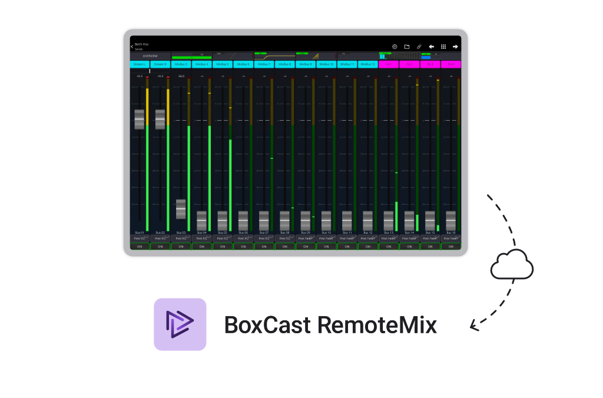The height and width of the screenshot is (398, 603).
Task: Click the link chain icon in the header
Action: [419, 47]
